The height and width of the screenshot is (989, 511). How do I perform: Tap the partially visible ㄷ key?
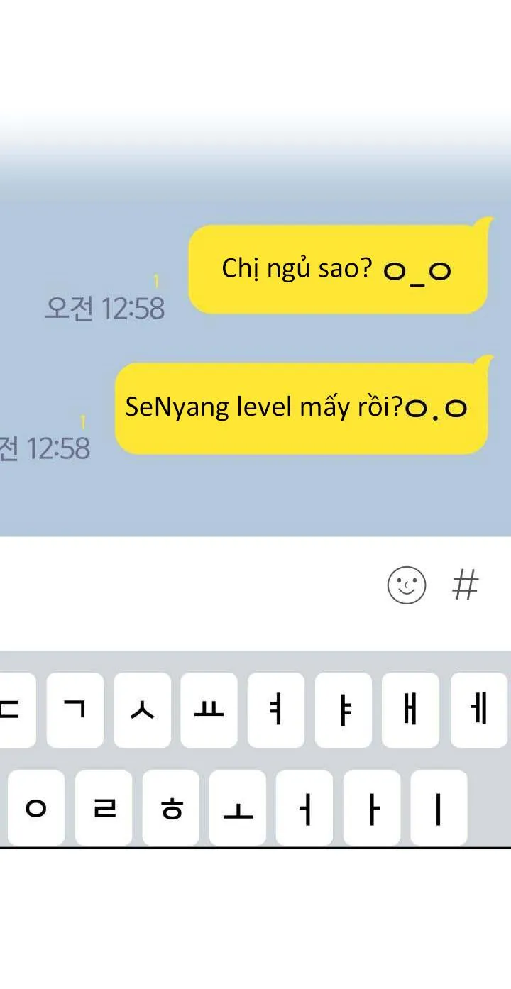click(x=17, y=710)
